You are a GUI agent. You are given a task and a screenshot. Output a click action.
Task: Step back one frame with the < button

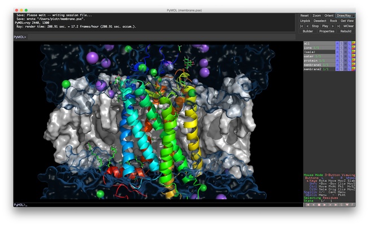pos(307,26)
